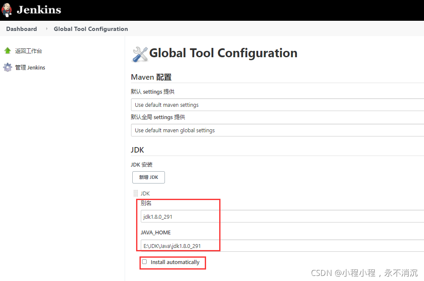Click the wrench and screwdriver tools icon
The width and height of the screenshot is (424, 281).
click(140, 54)
